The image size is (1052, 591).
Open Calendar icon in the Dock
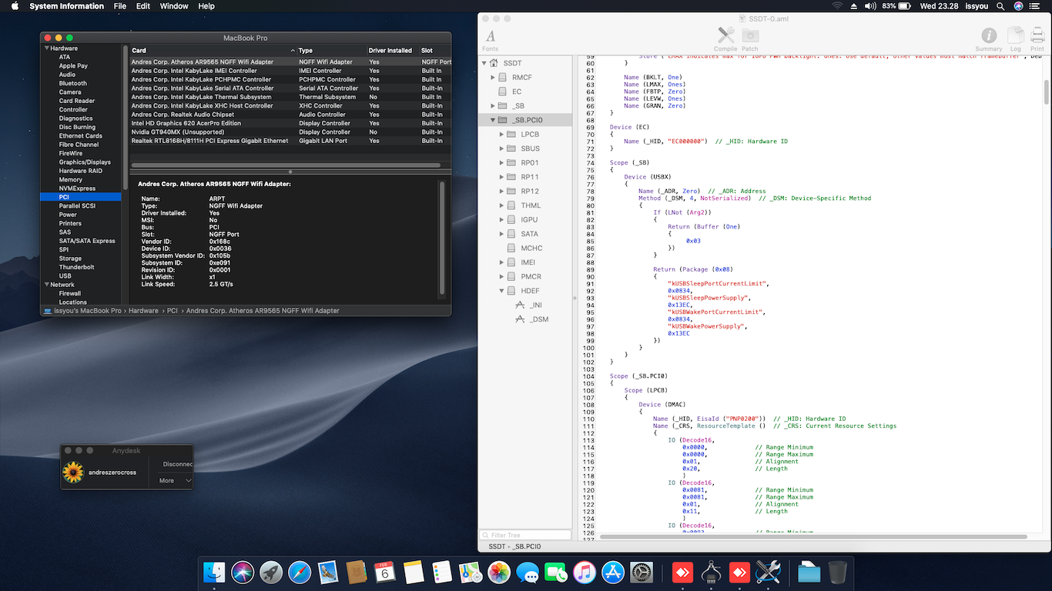coord(385,572)
